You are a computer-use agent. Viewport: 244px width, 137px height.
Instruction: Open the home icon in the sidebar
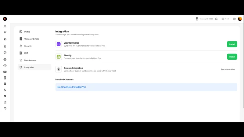(5, 26)
